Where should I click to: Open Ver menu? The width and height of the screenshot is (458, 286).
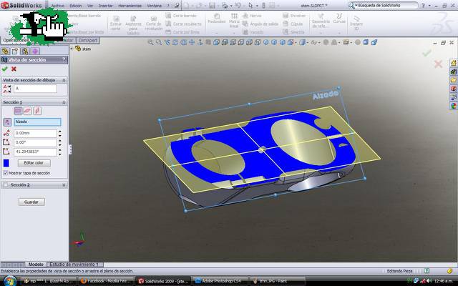coord(90,6)
